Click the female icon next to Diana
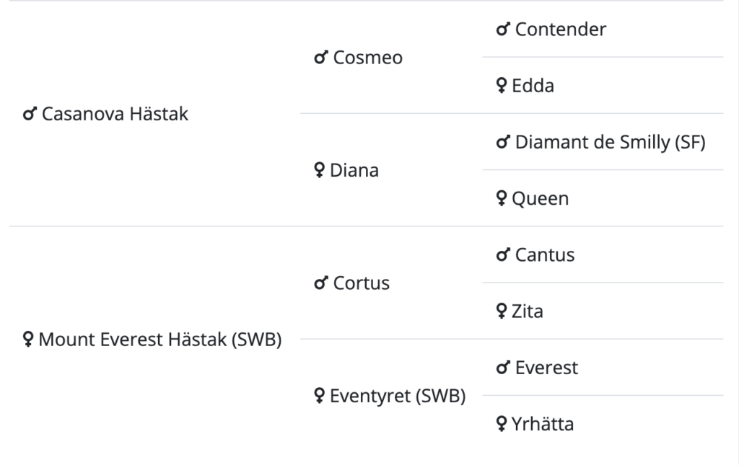The width and height of the screenshot is (739, 465). pos(319,170)
